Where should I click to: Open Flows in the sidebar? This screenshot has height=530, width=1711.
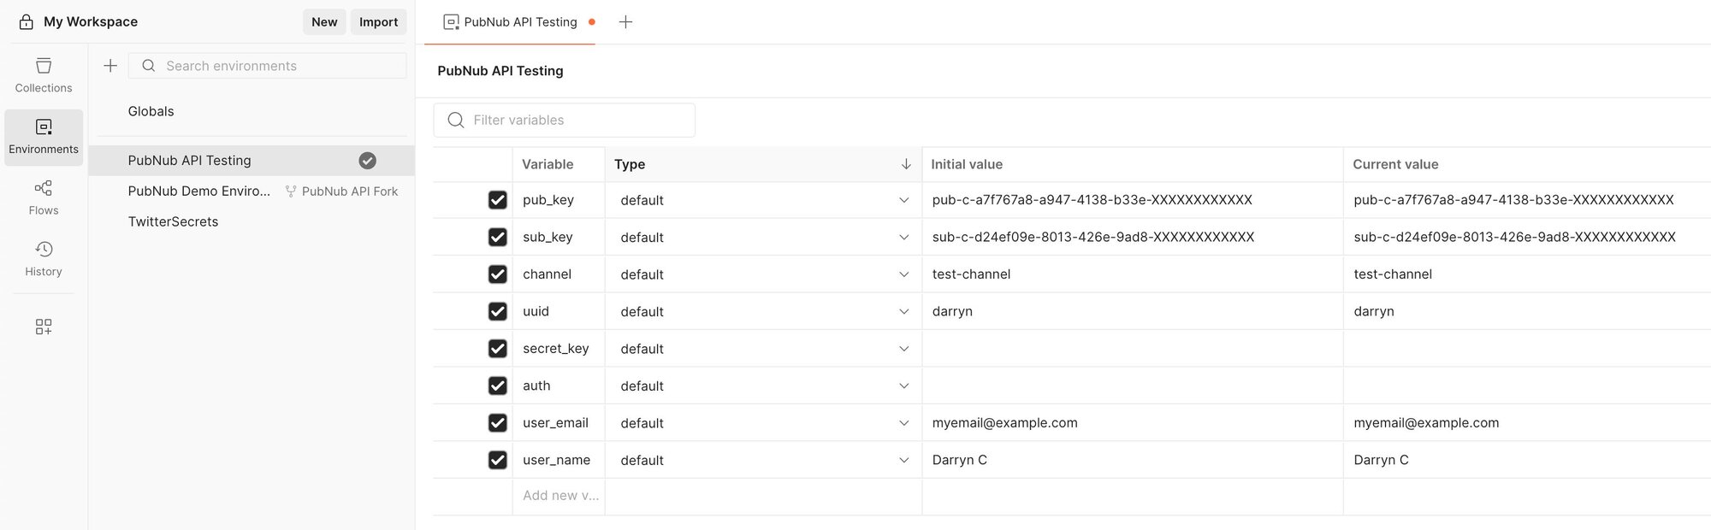[x=44, y=198]
